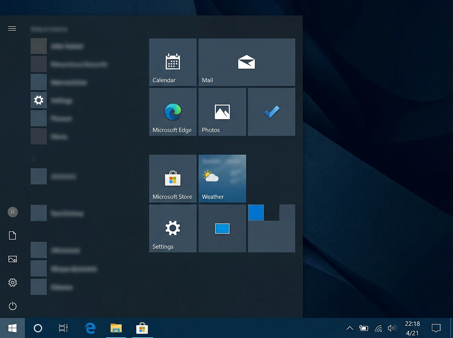The image size is (453, 338).
Task: Launch Edge from the taskbar
Action: [x=90, y=328]
